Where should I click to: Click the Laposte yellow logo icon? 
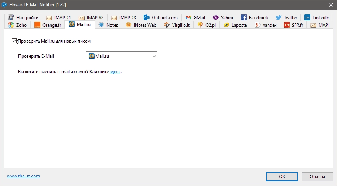[x=226, y=25]
